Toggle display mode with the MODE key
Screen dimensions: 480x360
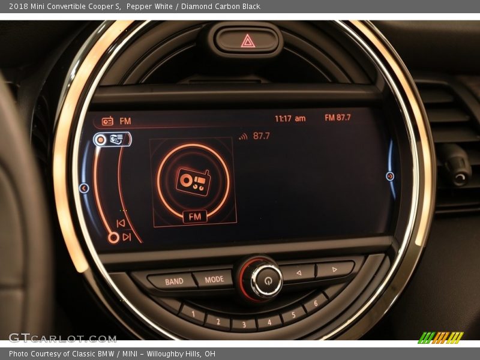pos(214,278)
